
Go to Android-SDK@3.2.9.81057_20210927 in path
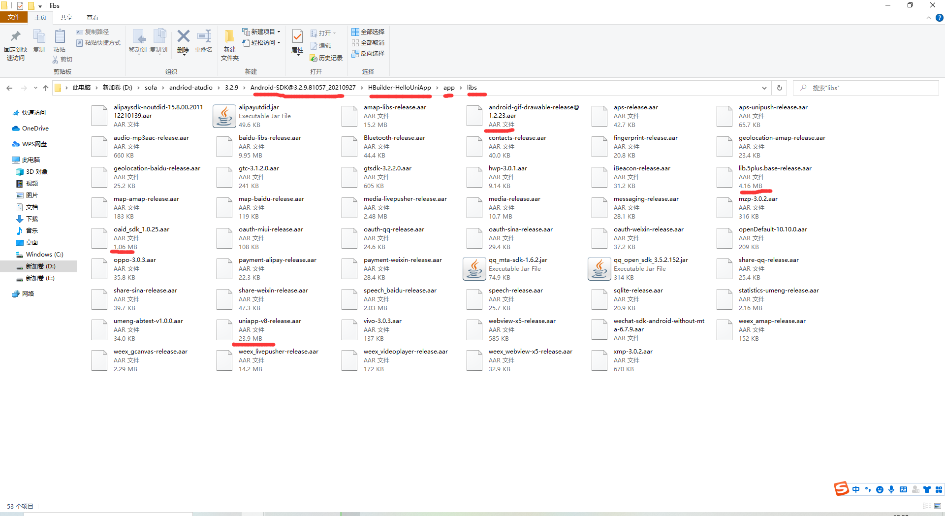303,88
